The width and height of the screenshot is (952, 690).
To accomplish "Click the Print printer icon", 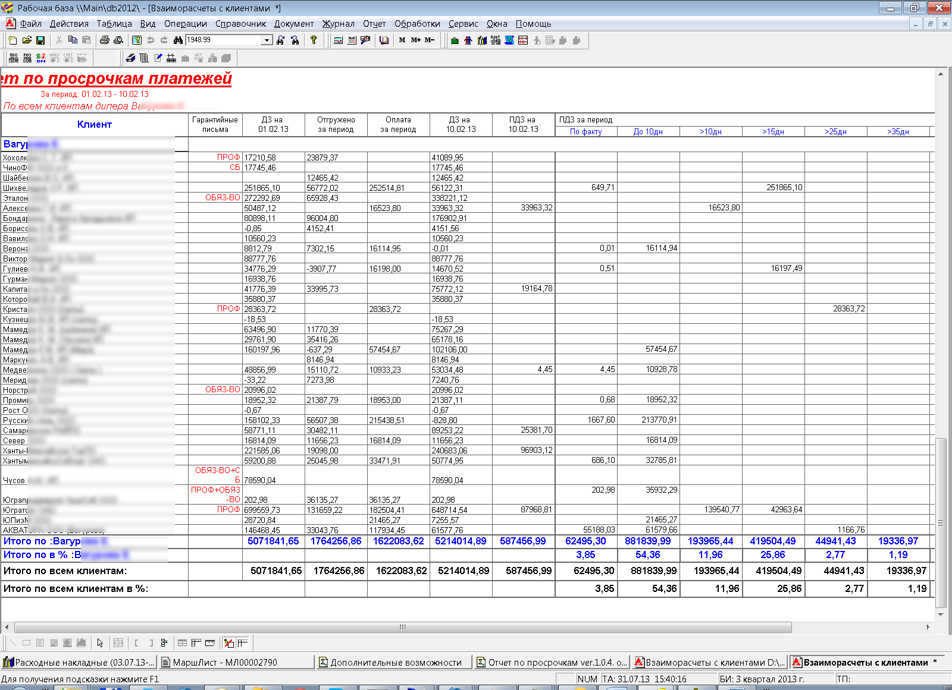I will click(x=105, y=40).
